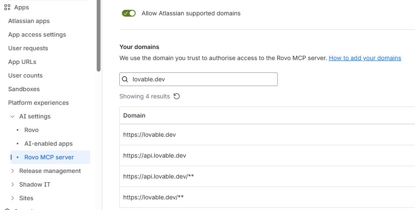Image resolution: width=415 pixels, height=210 pixels.
Task: Go to User requests page
Action: [28, 48]
